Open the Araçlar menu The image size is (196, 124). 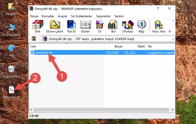click(x=62, y=16)
